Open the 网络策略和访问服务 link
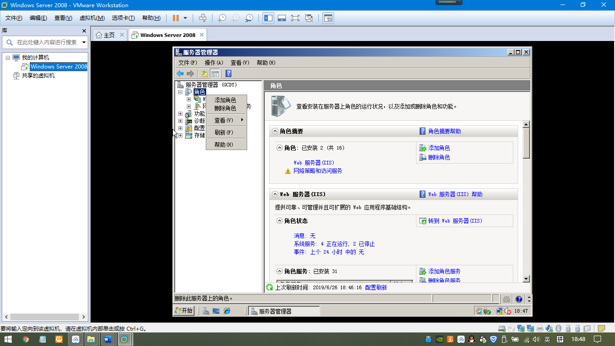 (x=318, y=171)
